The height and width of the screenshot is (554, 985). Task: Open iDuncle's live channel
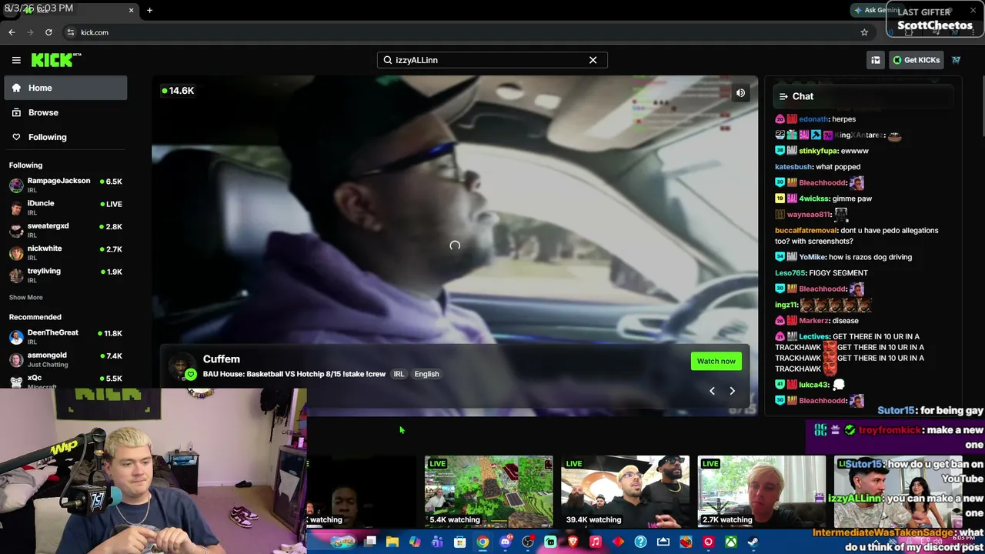65,207
